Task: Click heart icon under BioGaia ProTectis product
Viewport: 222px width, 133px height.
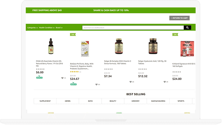Action: pyautogui.click(x=97, y=84)
